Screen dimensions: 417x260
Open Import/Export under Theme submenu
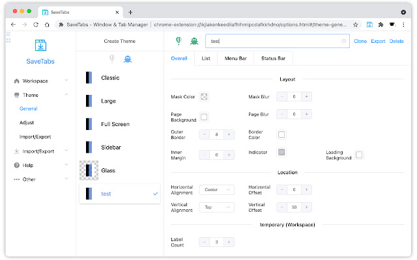(35, 137)
